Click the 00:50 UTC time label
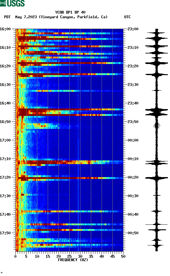 [133, 233]
